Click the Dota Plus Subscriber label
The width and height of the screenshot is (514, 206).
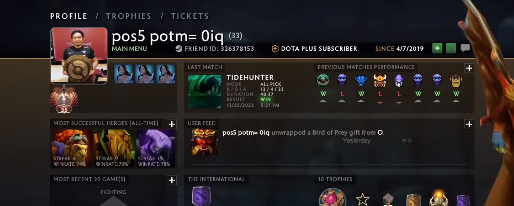tap(319, 49)
